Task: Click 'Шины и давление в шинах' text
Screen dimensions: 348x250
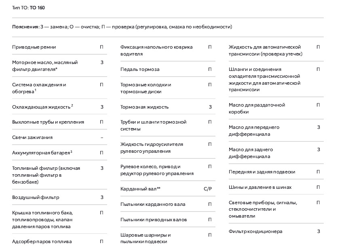Action: (x=260, y=187)
